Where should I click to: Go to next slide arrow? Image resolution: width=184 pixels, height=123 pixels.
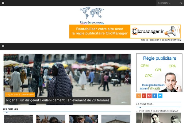click(126, 79)
